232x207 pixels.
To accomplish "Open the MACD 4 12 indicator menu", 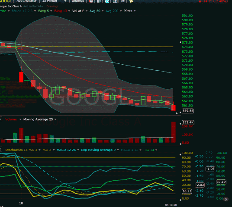I will [x=129, y=150].
